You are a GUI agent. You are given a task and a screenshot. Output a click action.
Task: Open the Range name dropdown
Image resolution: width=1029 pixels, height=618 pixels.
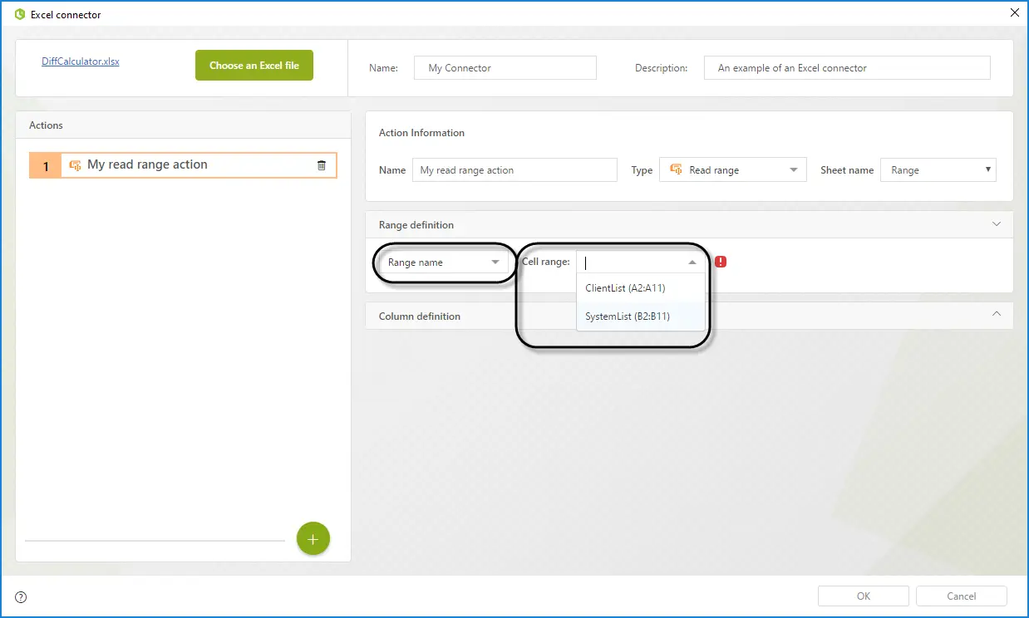tap(442, 262)
